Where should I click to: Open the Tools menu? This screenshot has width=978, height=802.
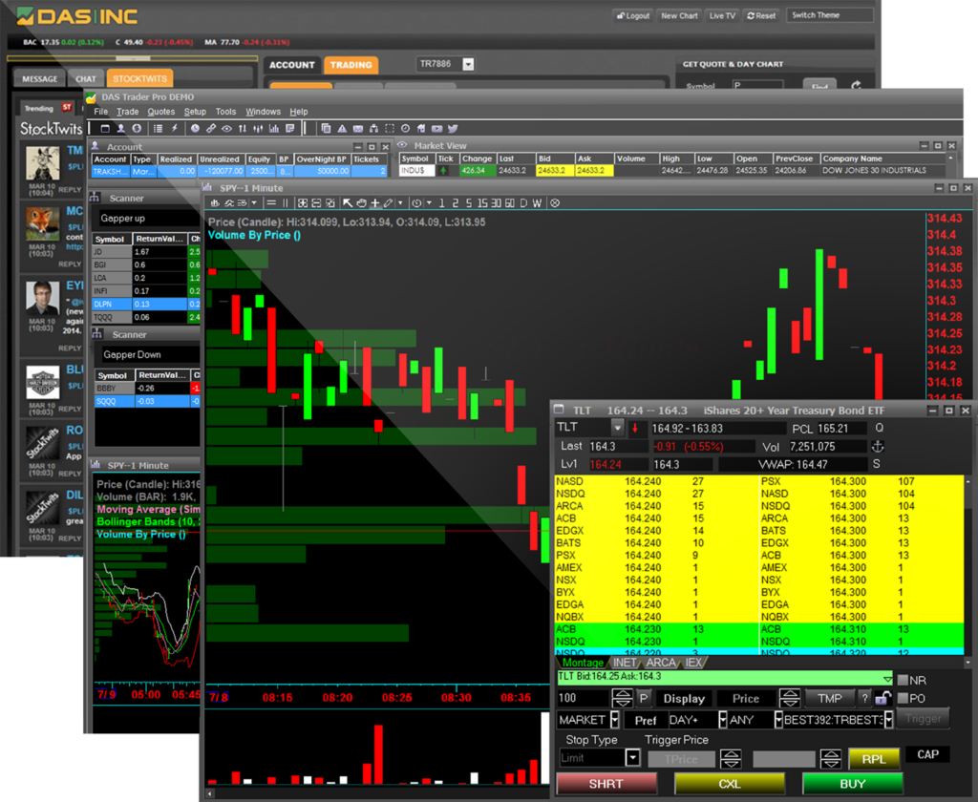tap(225, 111)
